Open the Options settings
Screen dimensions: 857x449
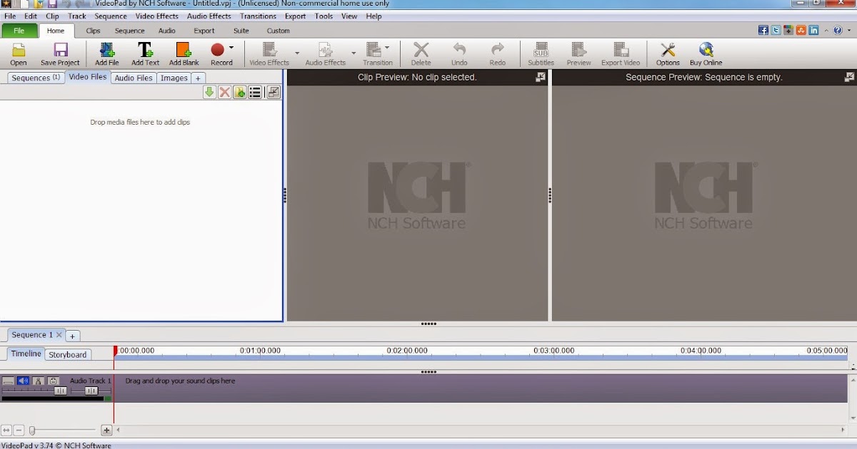pyautogui.click(x=668, y=54)
